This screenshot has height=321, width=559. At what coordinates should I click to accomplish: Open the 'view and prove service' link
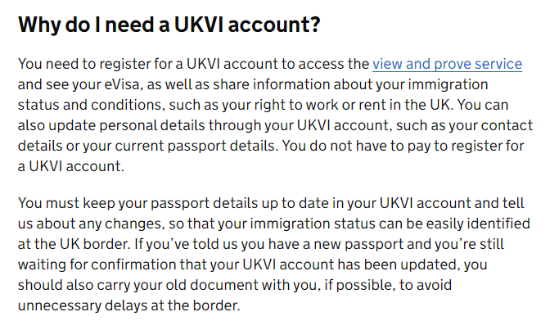(447, 64)
